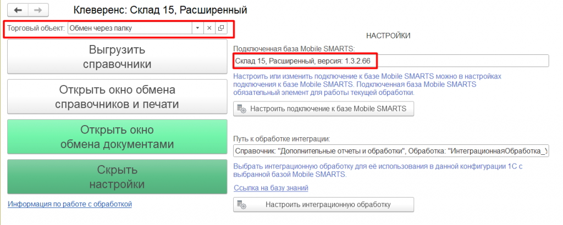The height and width of the screenshot is (225, 563).
Task: Go back with the left arrow
Action: [18, 10]
